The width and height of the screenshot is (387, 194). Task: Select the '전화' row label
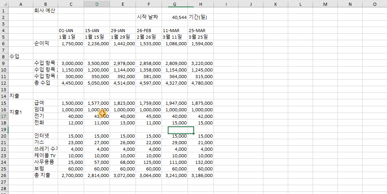click(46, 123)
